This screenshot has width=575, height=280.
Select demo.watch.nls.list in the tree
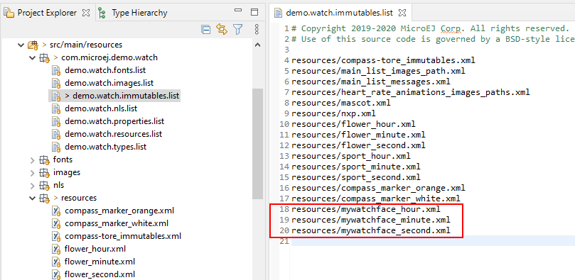click(x=101, y=108)
